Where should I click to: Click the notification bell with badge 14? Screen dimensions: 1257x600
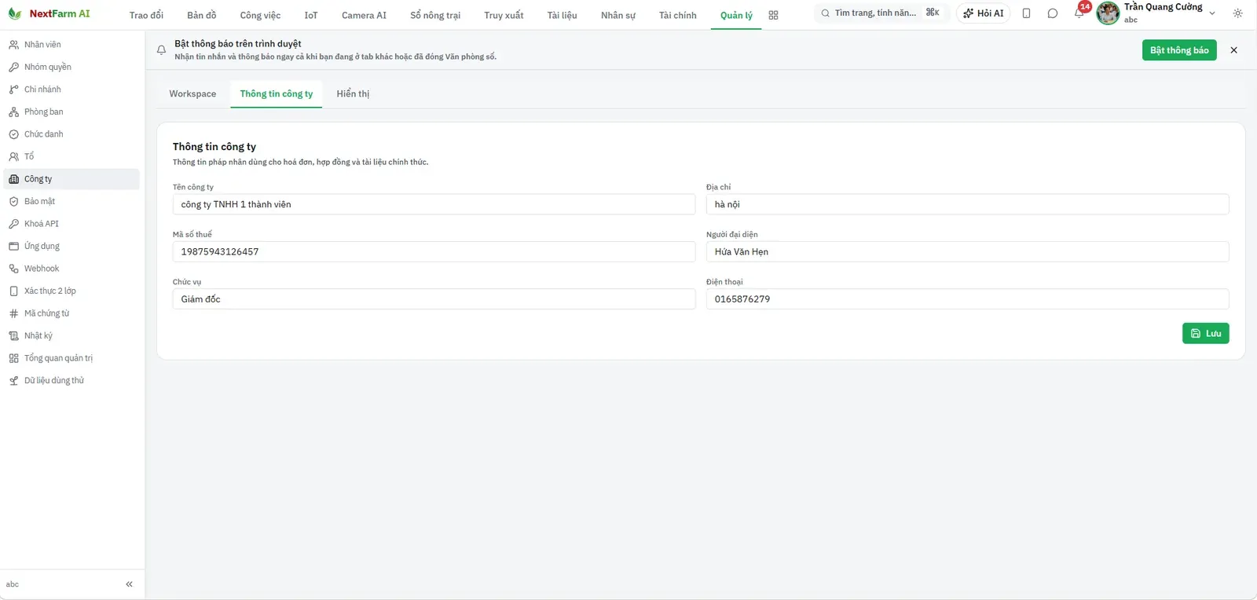[x=1079, y=13]
